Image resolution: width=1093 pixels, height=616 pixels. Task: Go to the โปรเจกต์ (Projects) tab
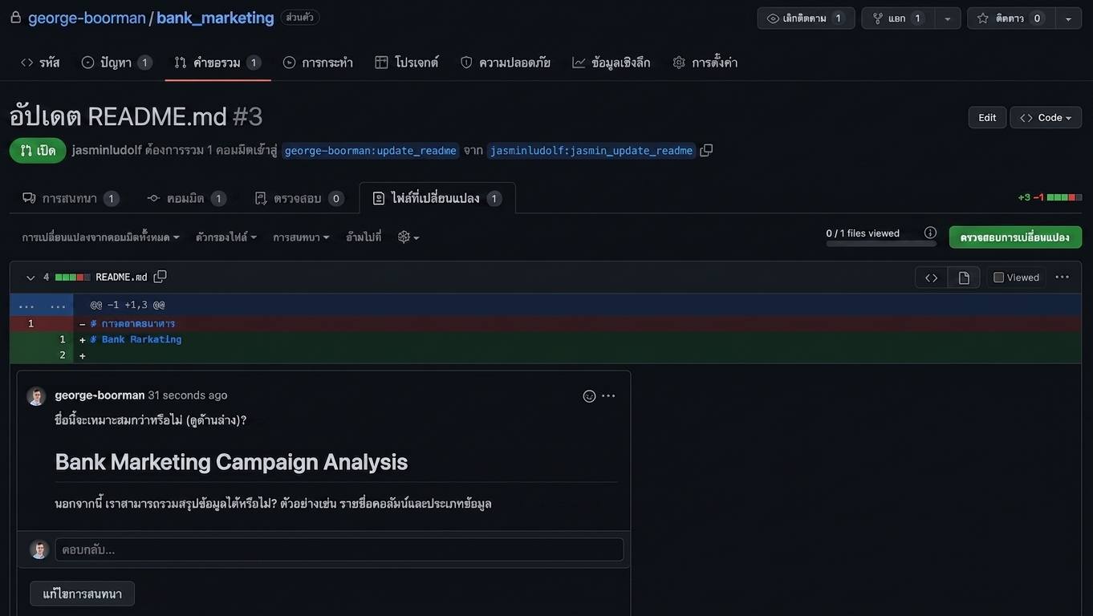point(407,63)
